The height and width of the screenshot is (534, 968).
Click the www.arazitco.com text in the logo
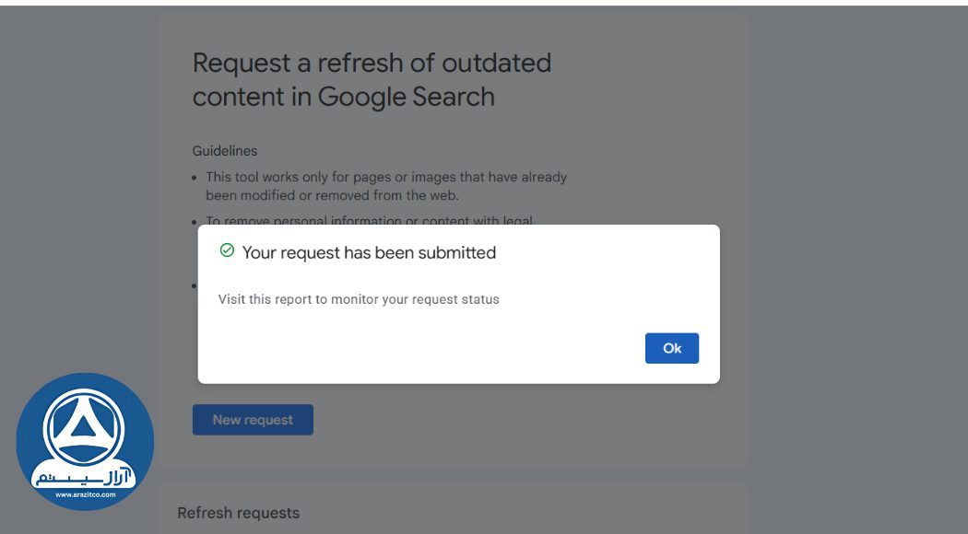click(85, 494)
